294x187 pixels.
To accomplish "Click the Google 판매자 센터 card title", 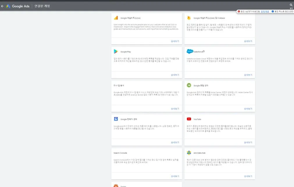I will [x=129, y=119].
